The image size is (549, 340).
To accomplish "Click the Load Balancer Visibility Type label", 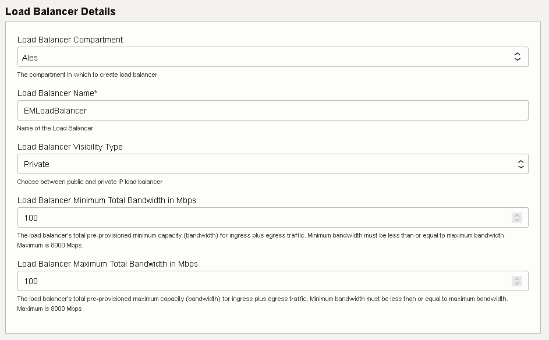I will (x=70, y=147).
